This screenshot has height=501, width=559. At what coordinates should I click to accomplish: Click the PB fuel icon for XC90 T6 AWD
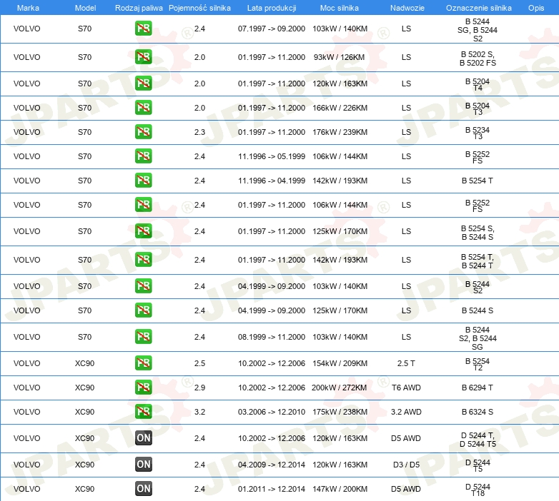pos(143,388)
